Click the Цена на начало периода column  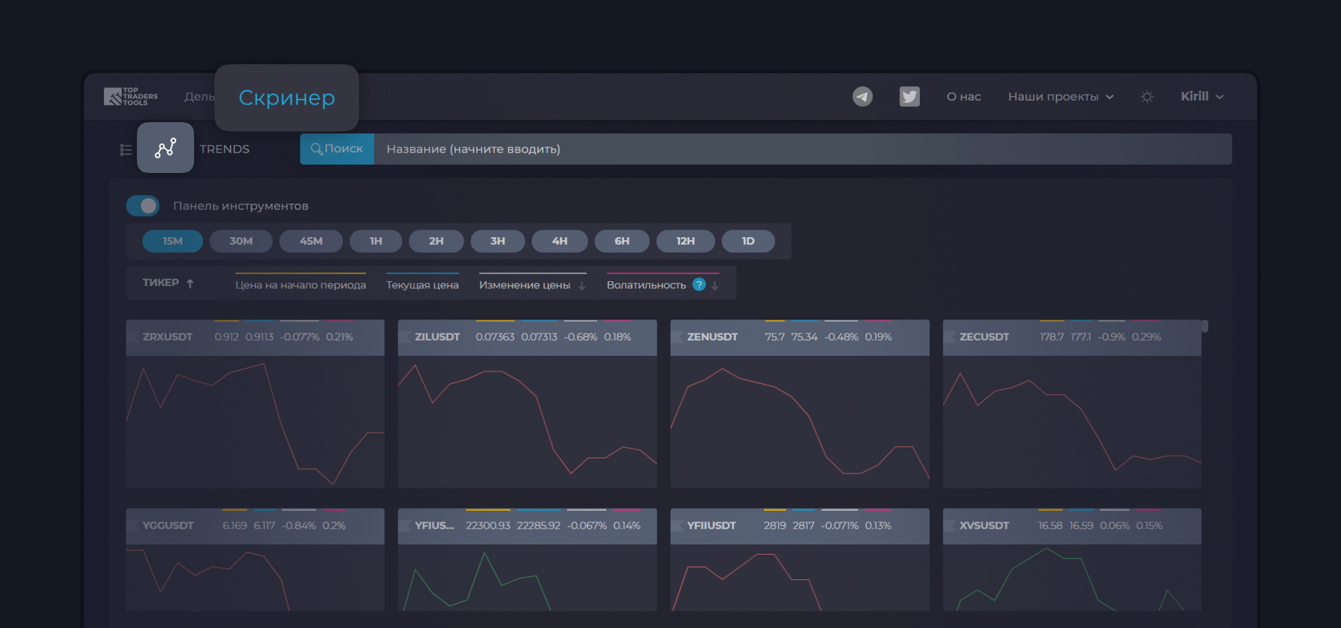300,285
